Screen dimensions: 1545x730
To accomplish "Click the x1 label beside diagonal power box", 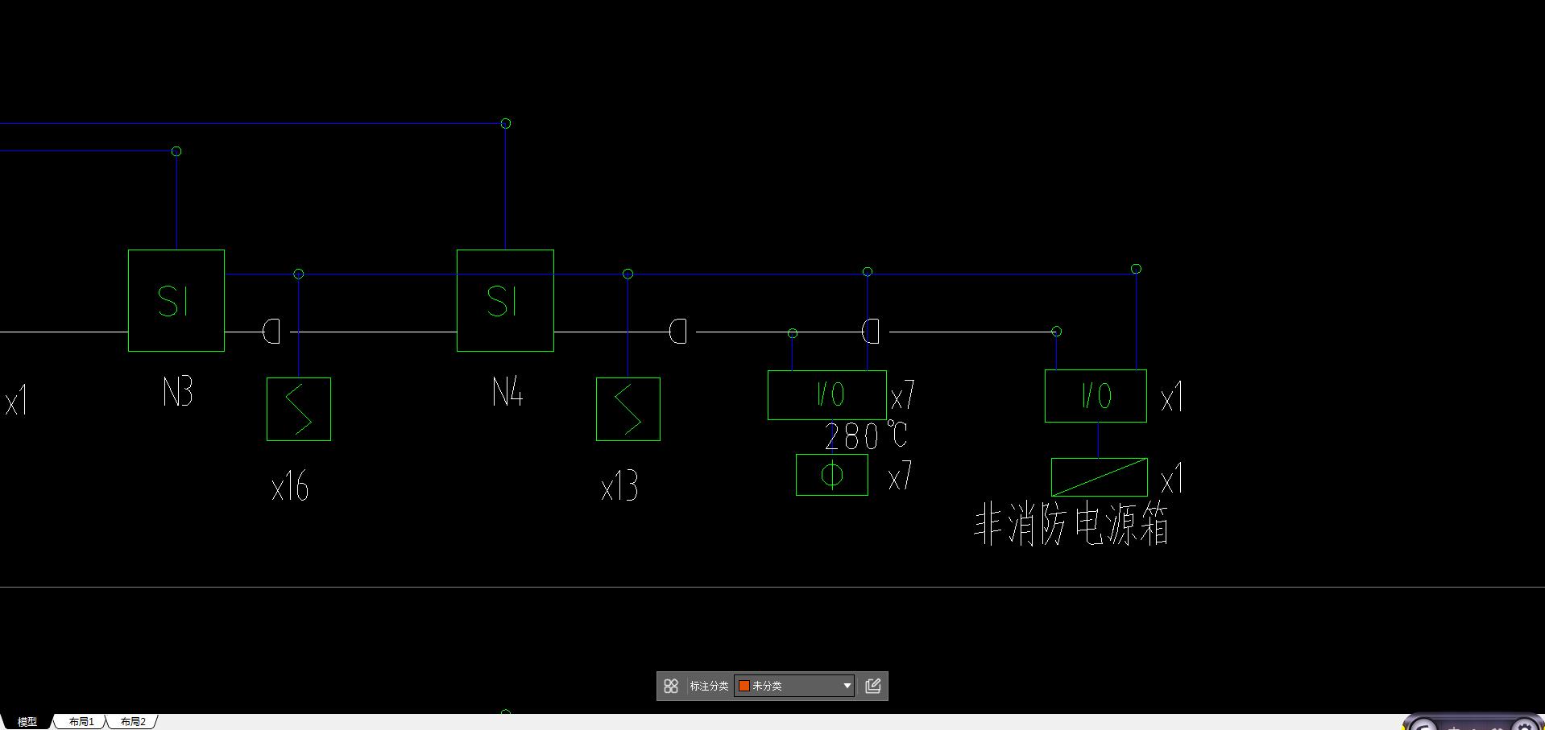I will coord(1172,479).
